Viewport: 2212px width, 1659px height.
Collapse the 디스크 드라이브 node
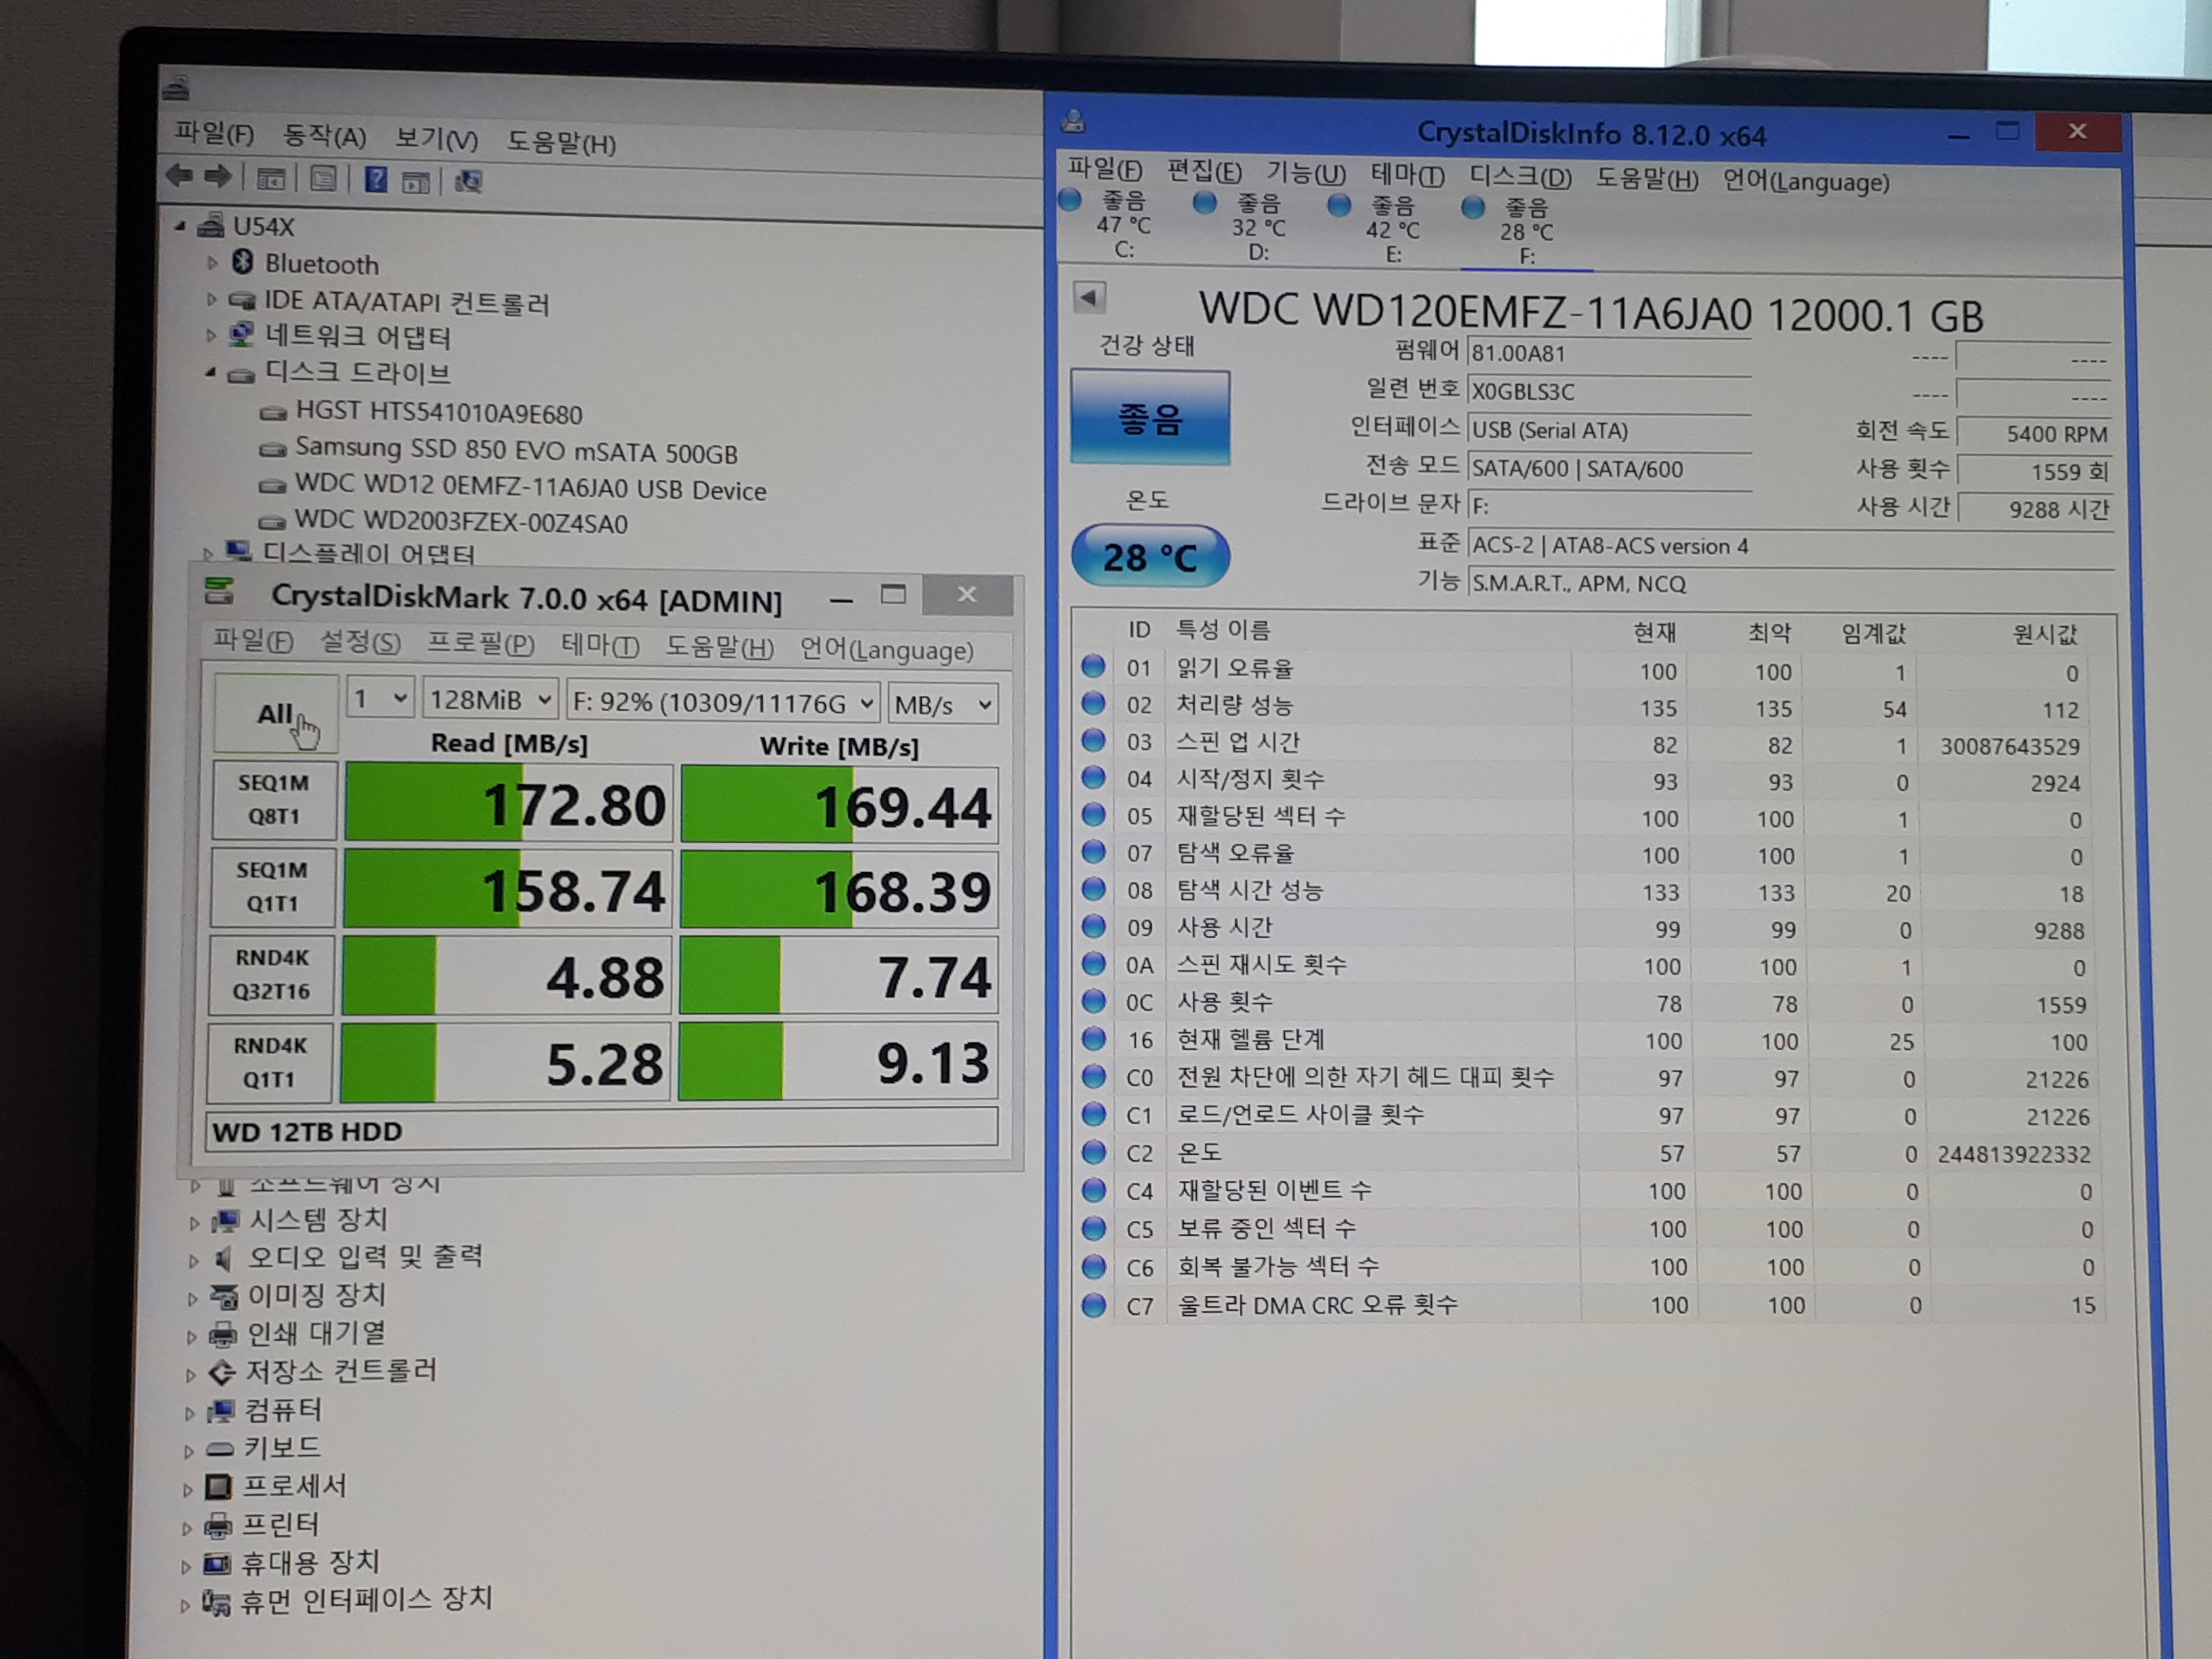[210, 373]
